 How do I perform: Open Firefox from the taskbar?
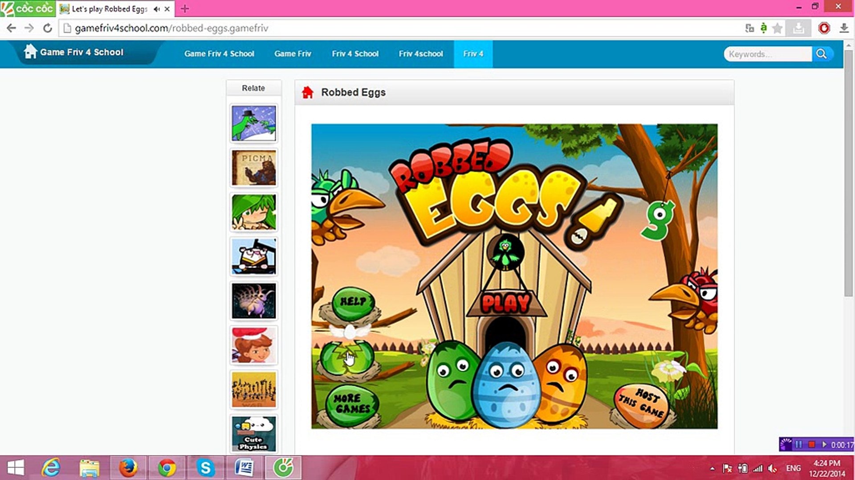click(128, 468)
